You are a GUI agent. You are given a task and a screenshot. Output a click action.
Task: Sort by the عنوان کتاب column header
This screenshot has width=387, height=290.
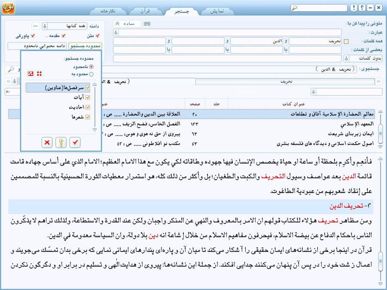[293, 104]
